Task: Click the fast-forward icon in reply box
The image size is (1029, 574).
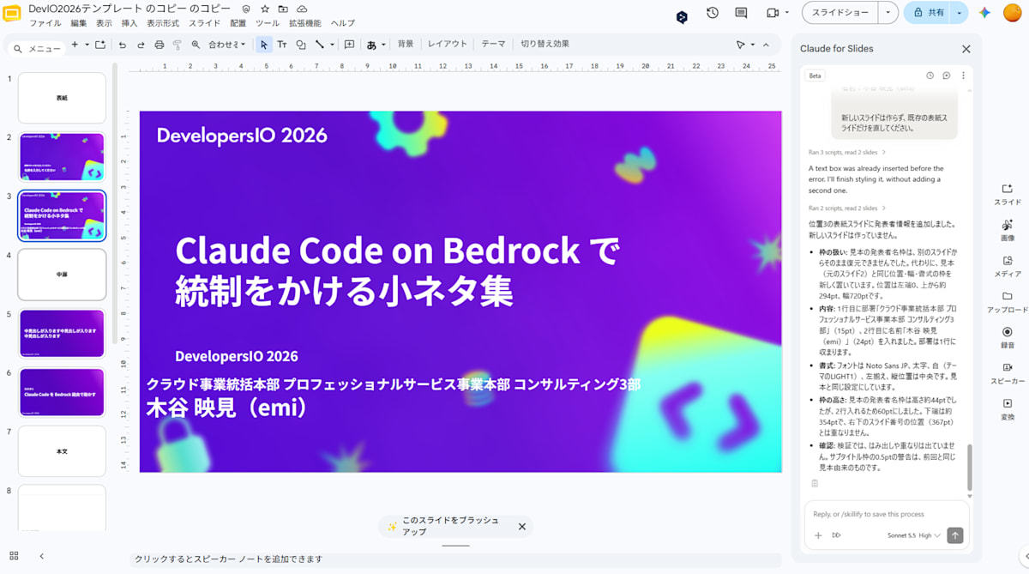Action: (x=836, y=535)
